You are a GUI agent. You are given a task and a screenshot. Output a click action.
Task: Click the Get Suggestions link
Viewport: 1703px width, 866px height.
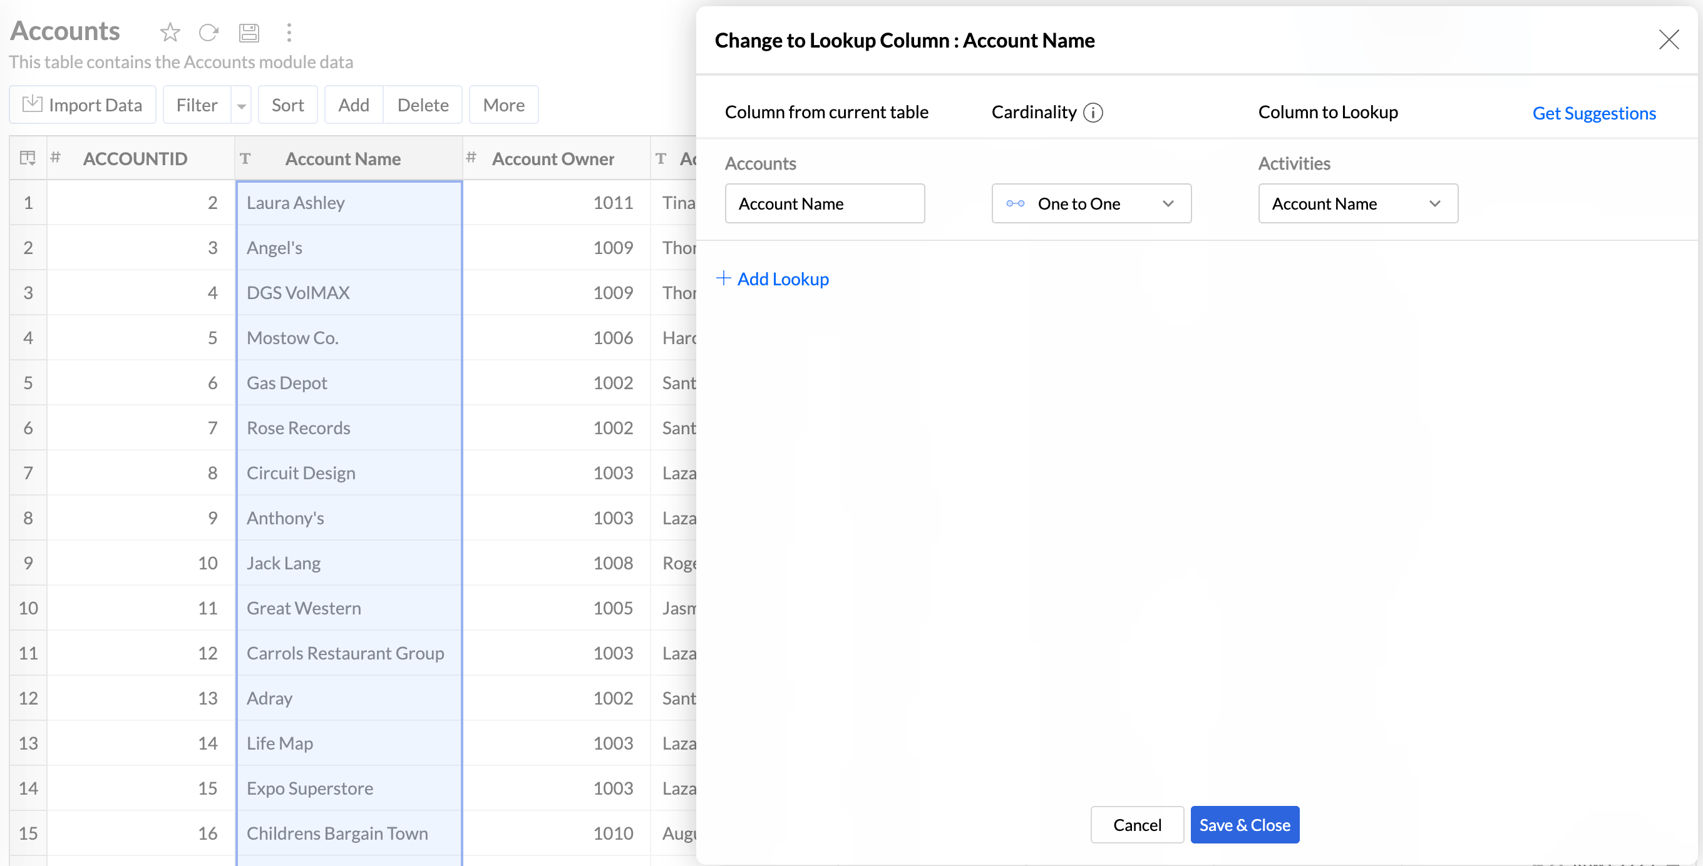1593,113
